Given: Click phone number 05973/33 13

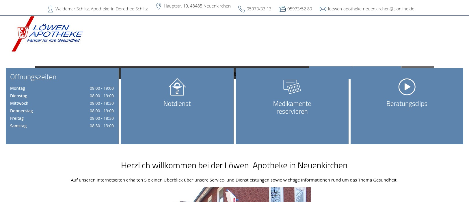Looking at the screenshot, I should pyautogui.click(x=259, y=9).
